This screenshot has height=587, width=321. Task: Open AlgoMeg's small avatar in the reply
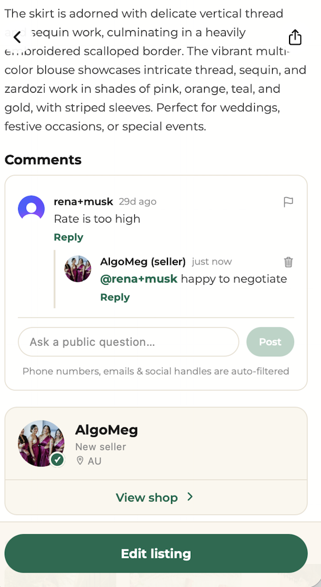[x=78, y=269]
